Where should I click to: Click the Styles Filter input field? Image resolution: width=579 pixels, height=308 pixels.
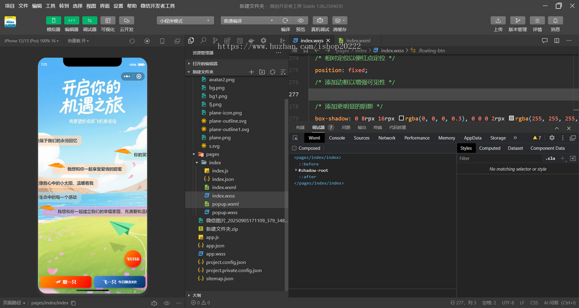(499, 158)
